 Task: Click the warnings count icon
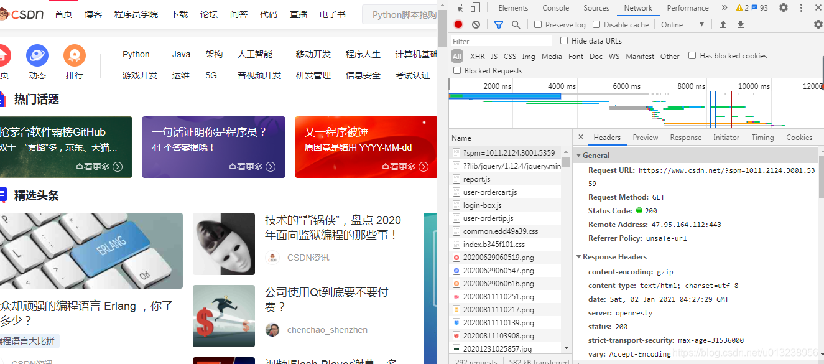tap(742, 7)
